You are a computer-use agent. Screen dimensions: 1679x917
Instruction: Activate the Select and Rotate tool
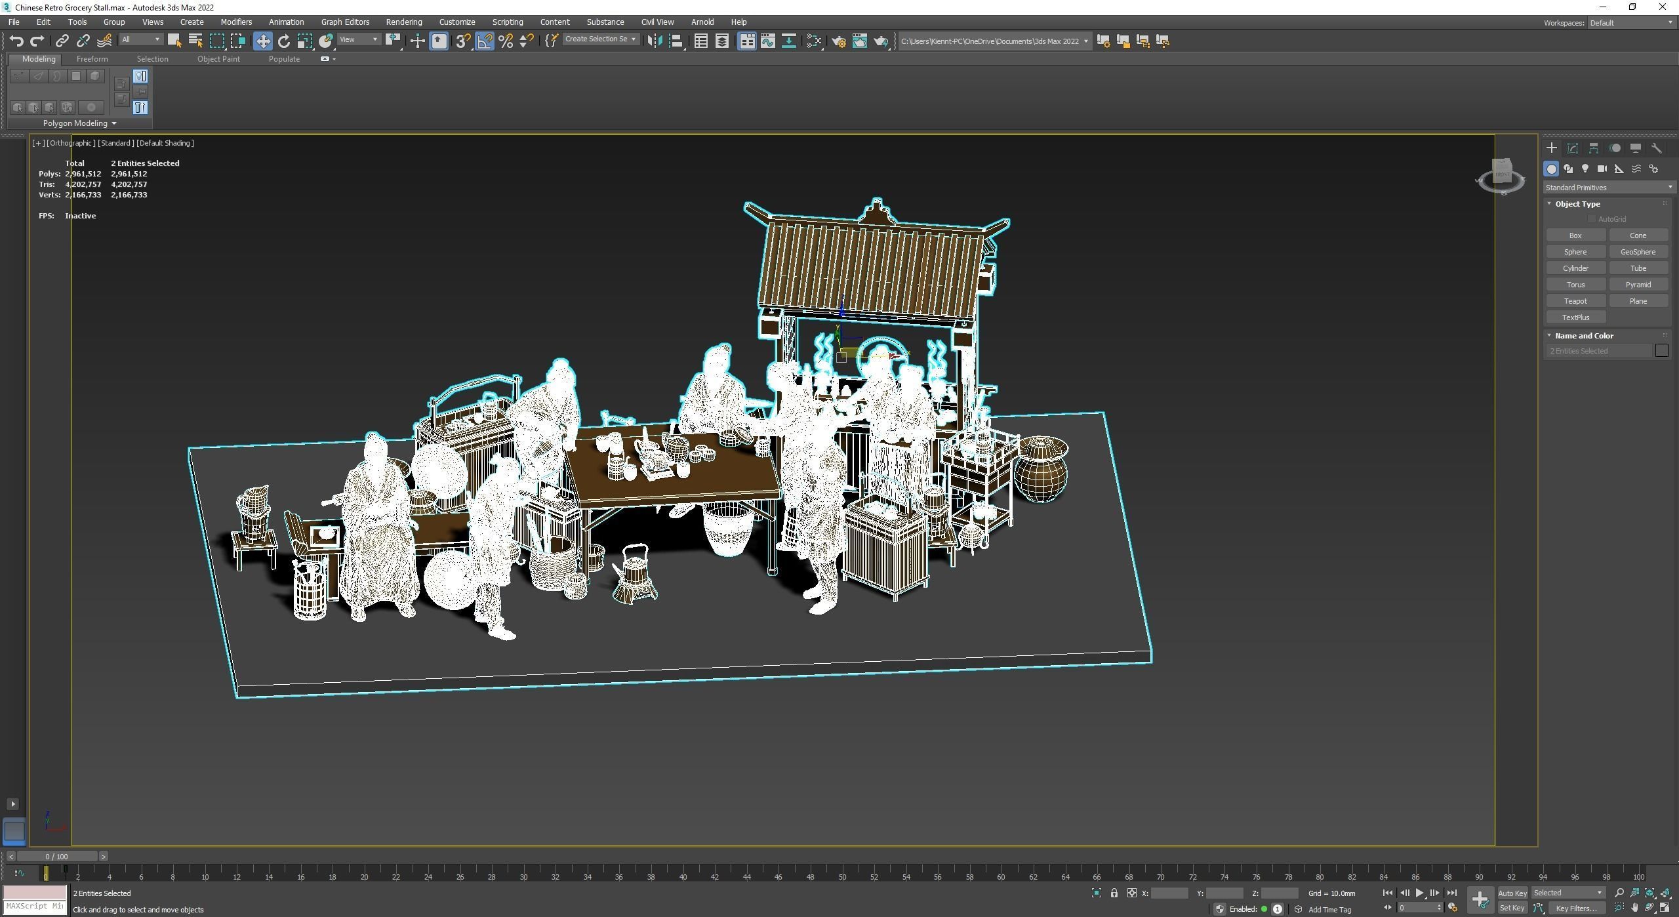[x=283, y=41]
